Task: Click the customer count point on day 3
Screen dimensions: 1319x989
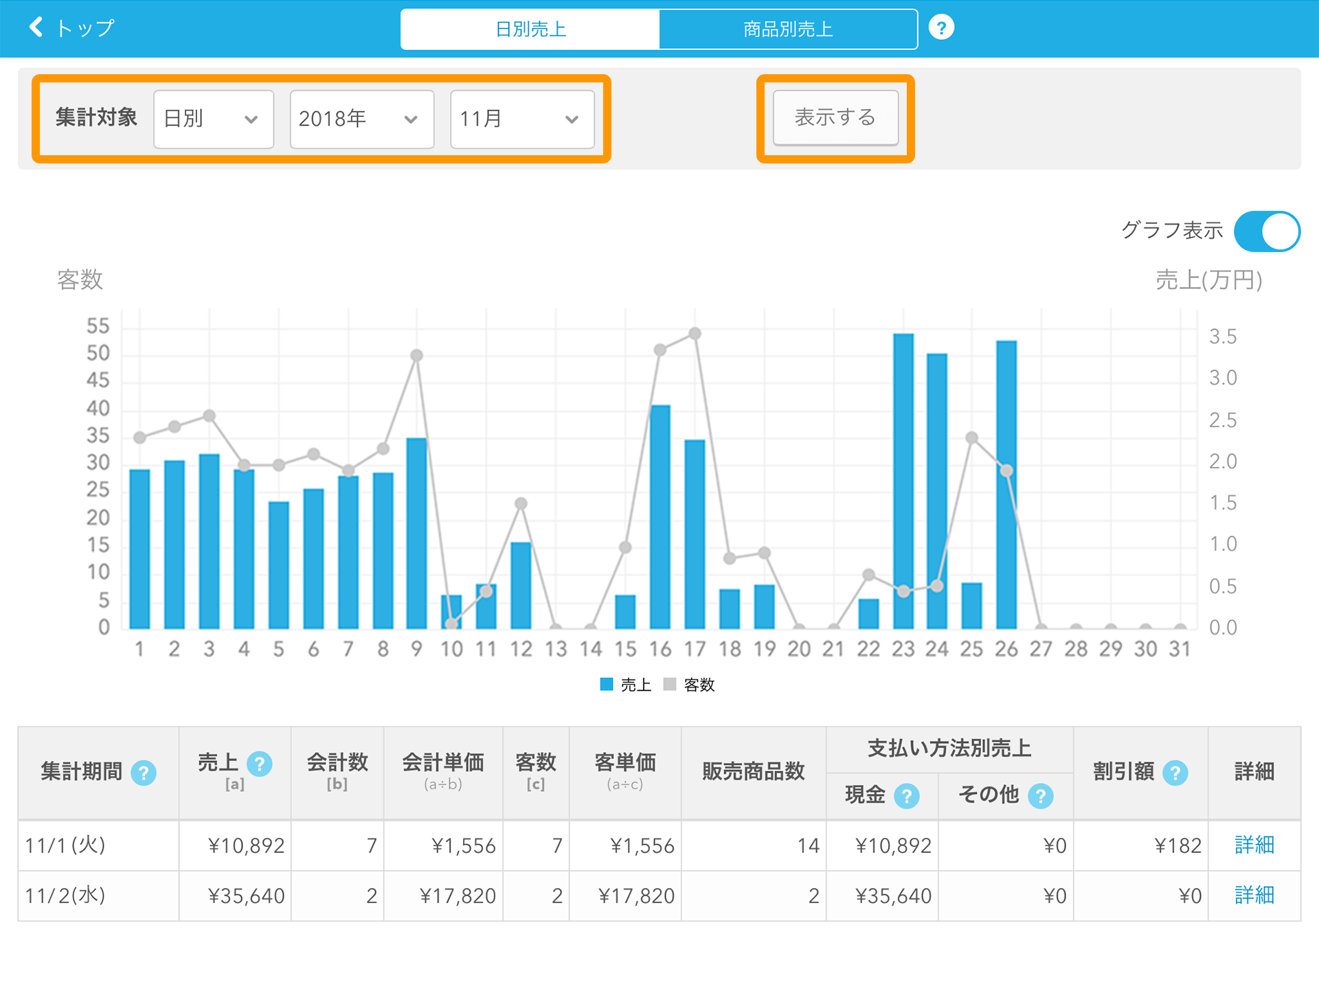Action: [210, 416]
